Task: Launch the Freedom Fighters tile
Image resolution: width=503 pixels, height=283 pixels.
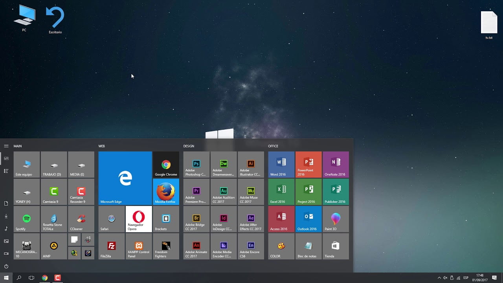Action: (x=166, y=246)
